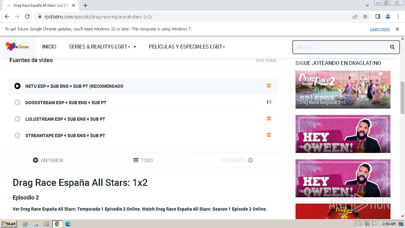Click the browser address bar URL
405x228 pixels.
point(98,16)
